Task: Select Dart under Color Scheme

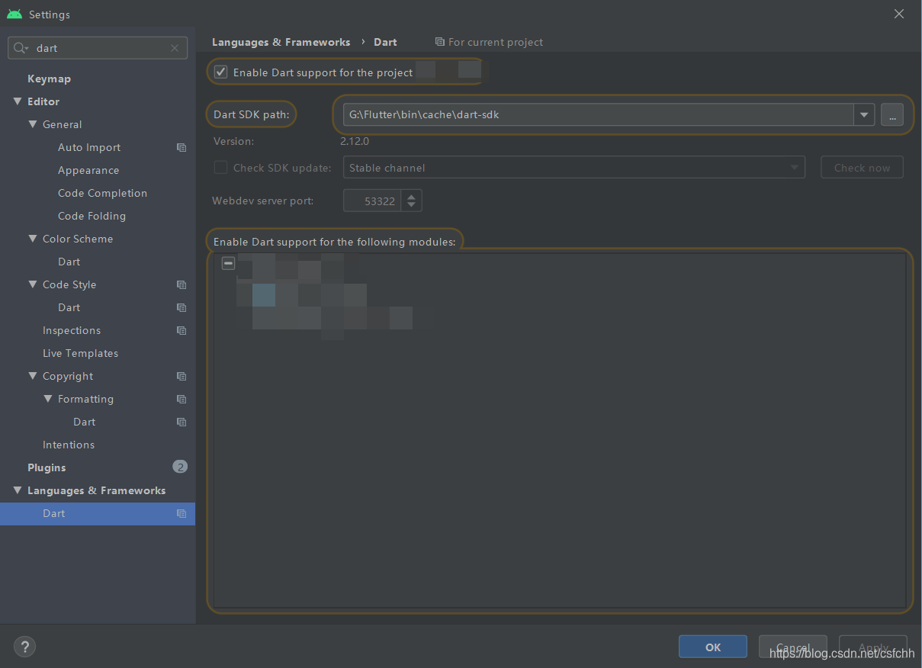Action: click(x=69, y=262)
